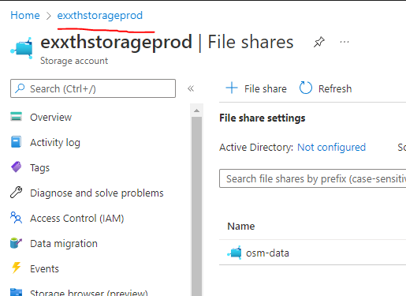Image resolution: width=406 pixels, height=296 pixels.
Task: Open the Events menu item
Action: pos(44,268)
